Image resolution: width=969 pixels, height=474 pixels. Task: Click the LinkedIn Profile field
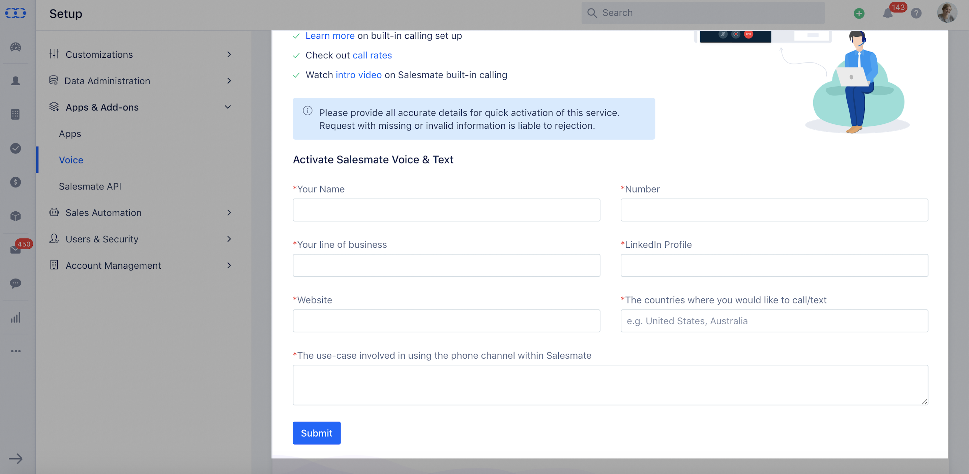tap(774, 265)
